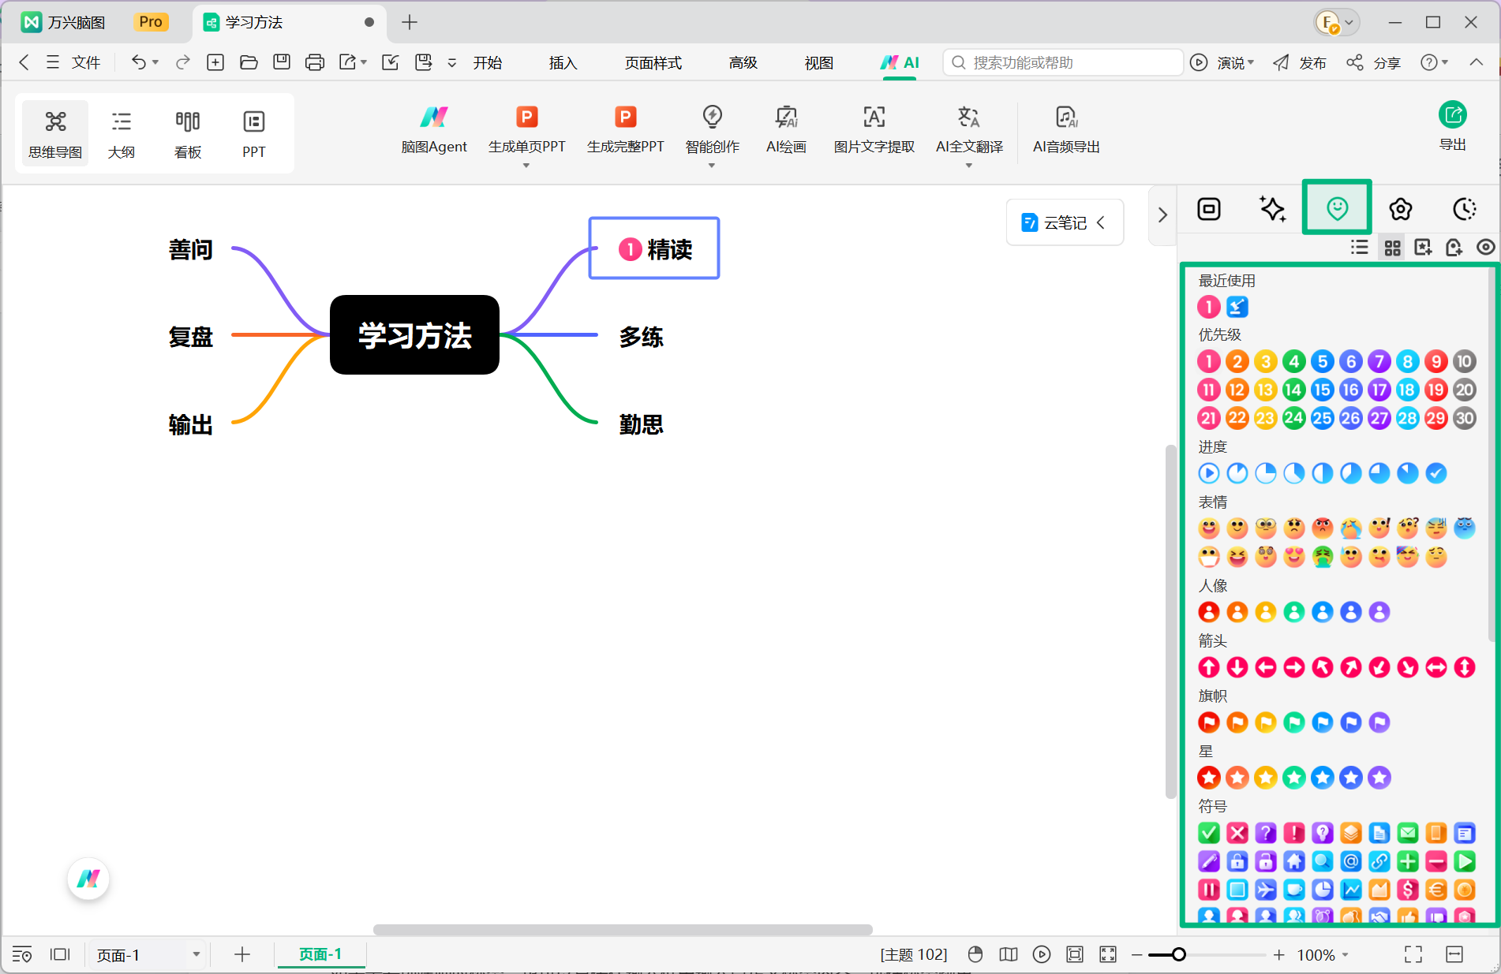
Task: Insert the red up-arrow marker
Action: (x=1209, y=667)
